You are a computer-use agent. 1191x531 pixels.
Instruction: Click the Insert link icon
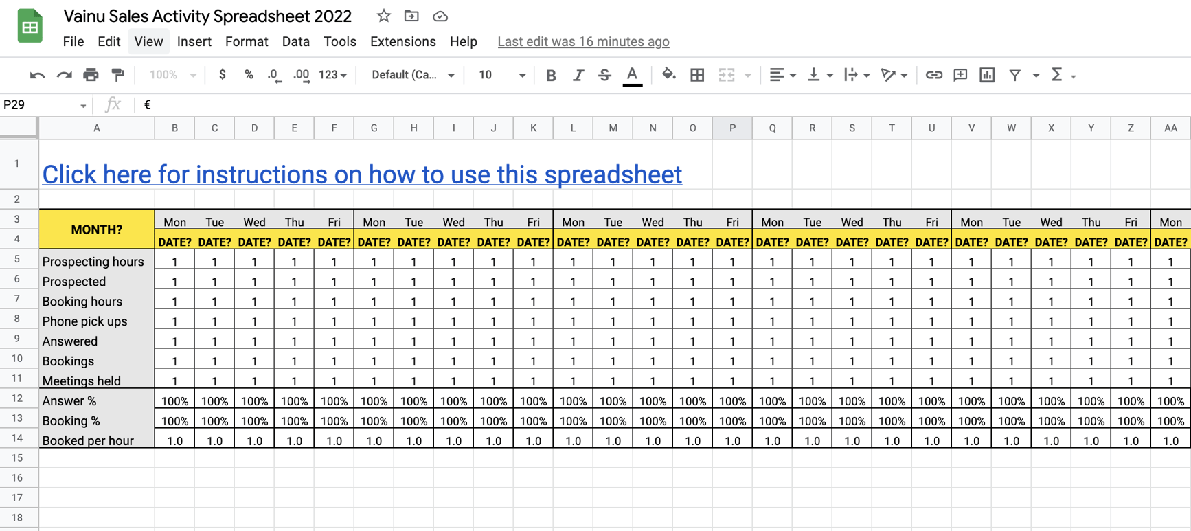(933, 75)
